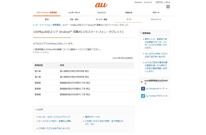The width and height of the screenshot is (206, 135).
Task: Open auではご自宅の電波改善 news link
Action: pos(156,67)
